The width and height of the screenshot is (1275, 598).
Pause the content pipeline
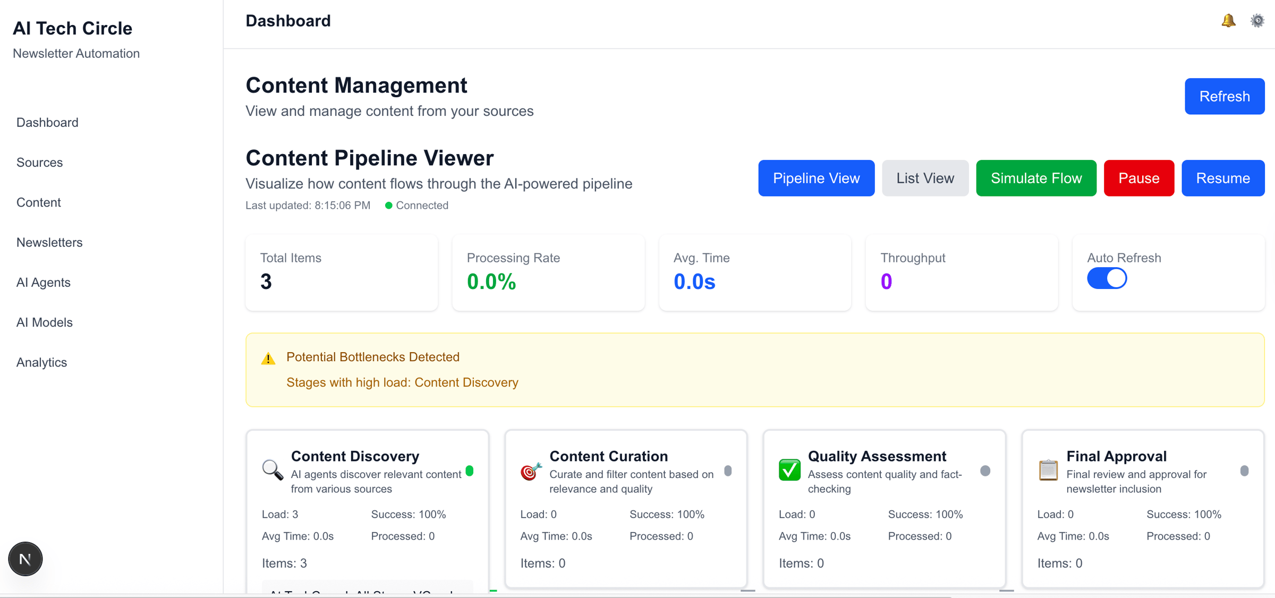pos(1138,178)
